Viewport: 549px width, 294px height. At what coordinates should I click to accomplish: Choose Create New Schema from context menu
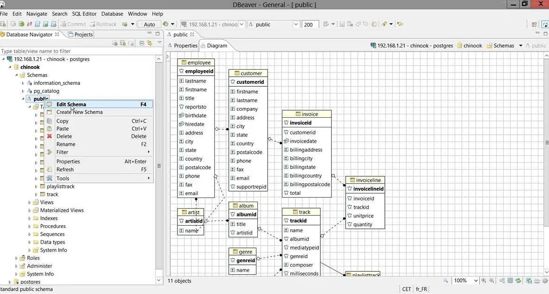tap(99, 112)
